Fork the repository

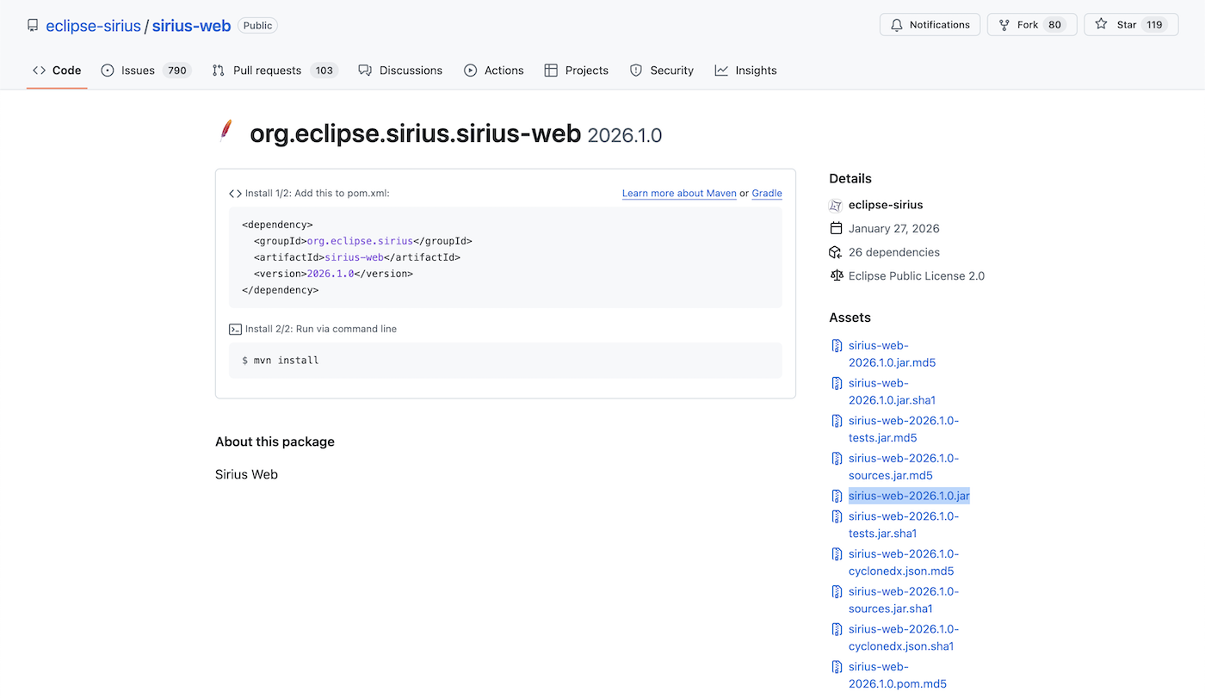pyautogui.click(x=1032, y=25)
